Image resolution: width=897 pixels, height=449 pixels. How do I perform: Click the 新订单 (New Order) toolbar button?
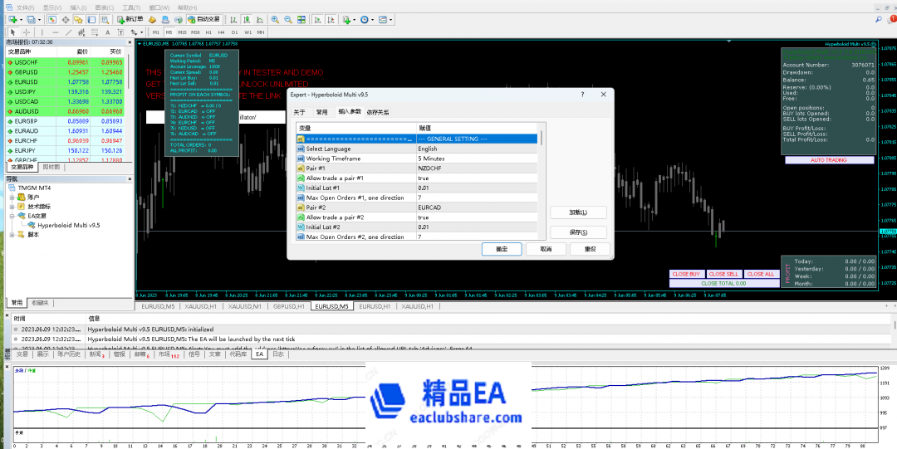pos(130,19)
